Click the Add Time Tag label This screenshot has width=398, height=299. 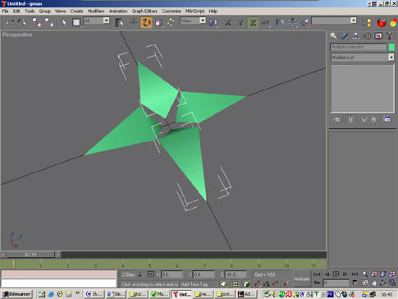pyautogui.click(x=194, y=284)
